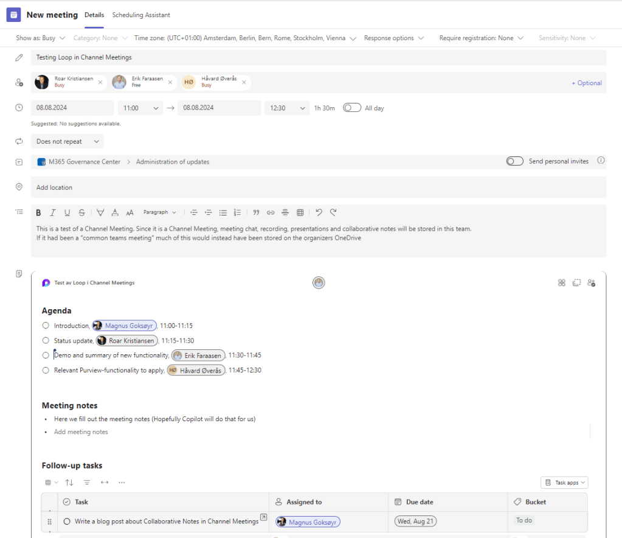Expand the Does not repeat dropdown
Image resolution: width=622 pixels, height=538 pixels.
coord(67,141)
